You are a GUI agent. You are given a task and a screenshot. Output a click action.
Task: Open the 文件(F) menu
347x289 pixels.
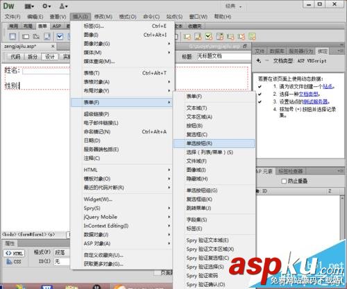coord(12,17)
